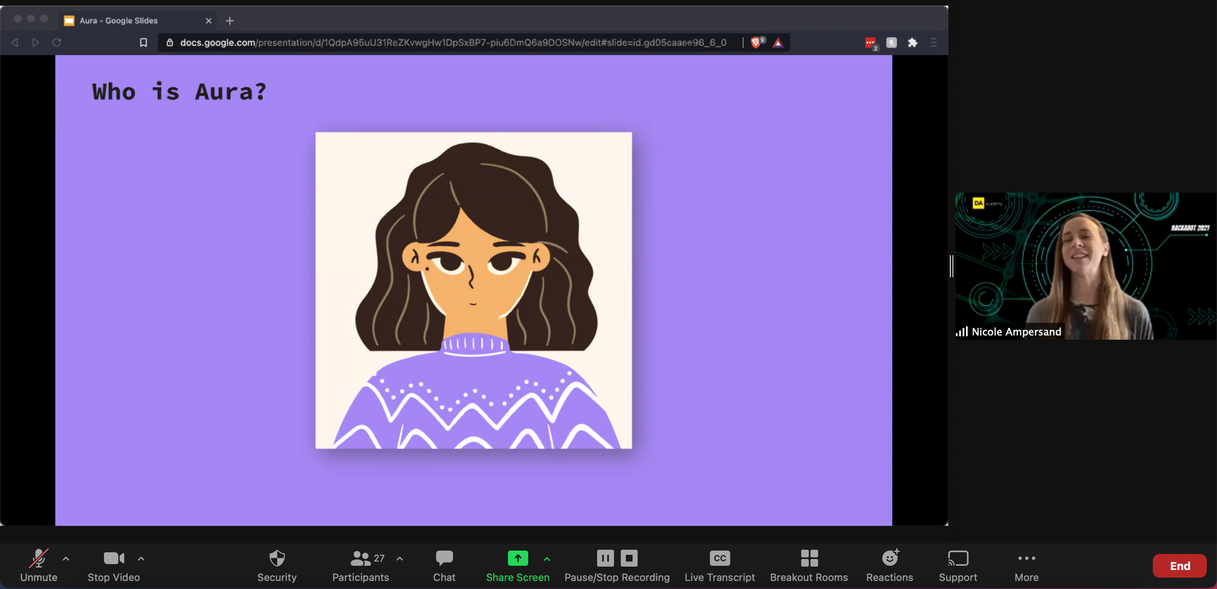
Task: Click the browser address bar URL
Action: pyautogui.click(x=452, y=43)
